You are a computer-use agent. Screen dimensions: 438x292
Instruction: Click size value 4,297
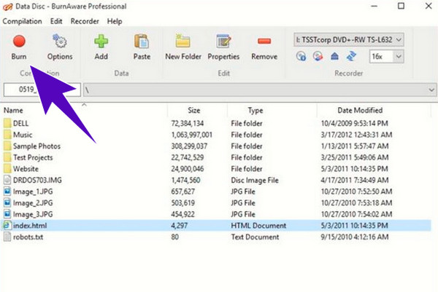pos(179,226)
